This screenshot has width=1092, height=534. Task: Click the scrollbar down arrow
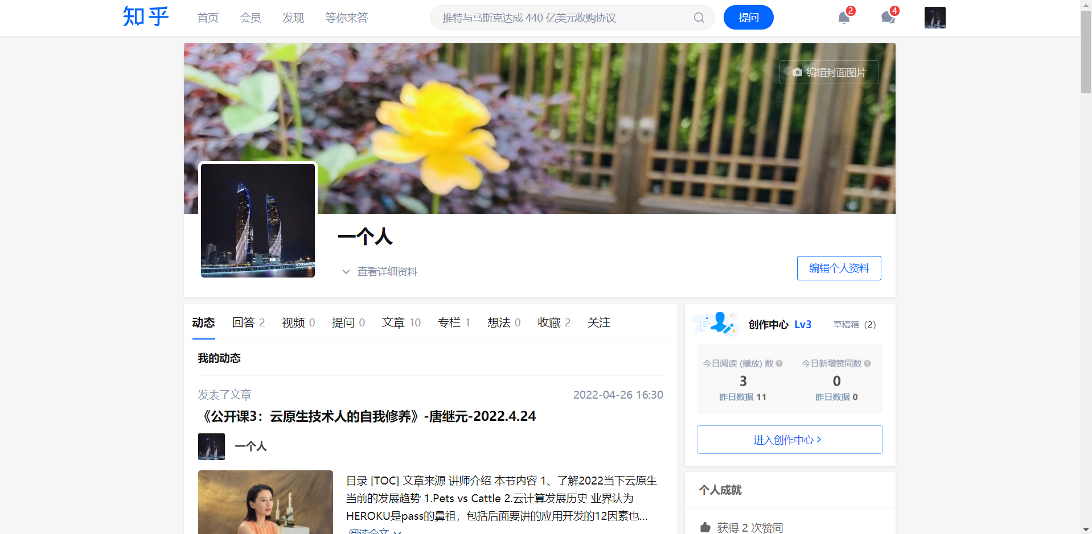tap(1086, 529)
